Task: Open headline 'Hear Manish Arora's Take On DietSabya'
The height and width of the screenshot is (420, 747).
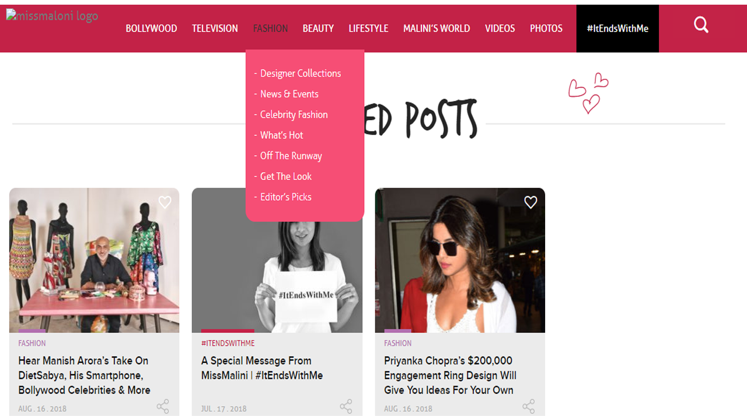Action: (85, 375)
